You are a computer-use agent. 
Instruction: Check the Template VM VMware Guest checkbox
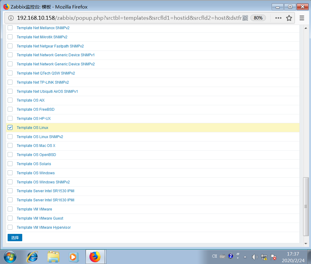click(x=10, y=218)
